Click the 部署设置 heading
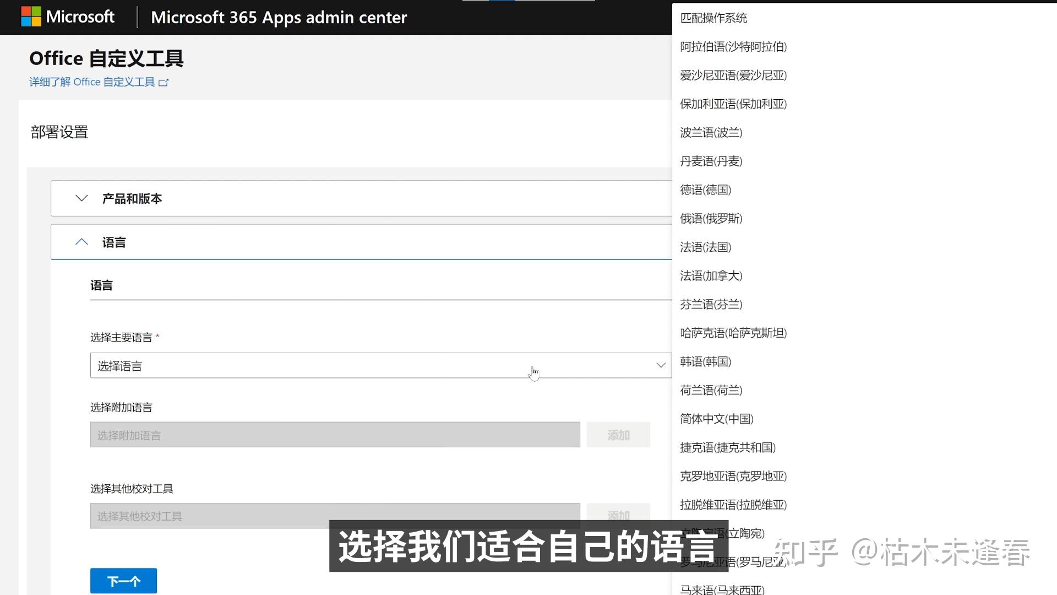Image resolution: width=1057 pixels, height=595 pixels. (59, 132)
